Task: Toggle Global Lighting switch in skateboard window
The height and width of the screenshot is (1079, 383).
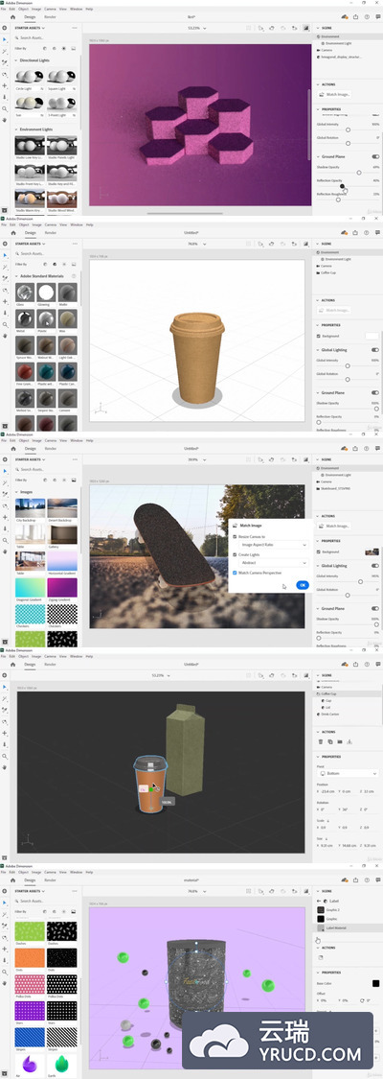Action: pyautogui.click(x=375, y=566)
